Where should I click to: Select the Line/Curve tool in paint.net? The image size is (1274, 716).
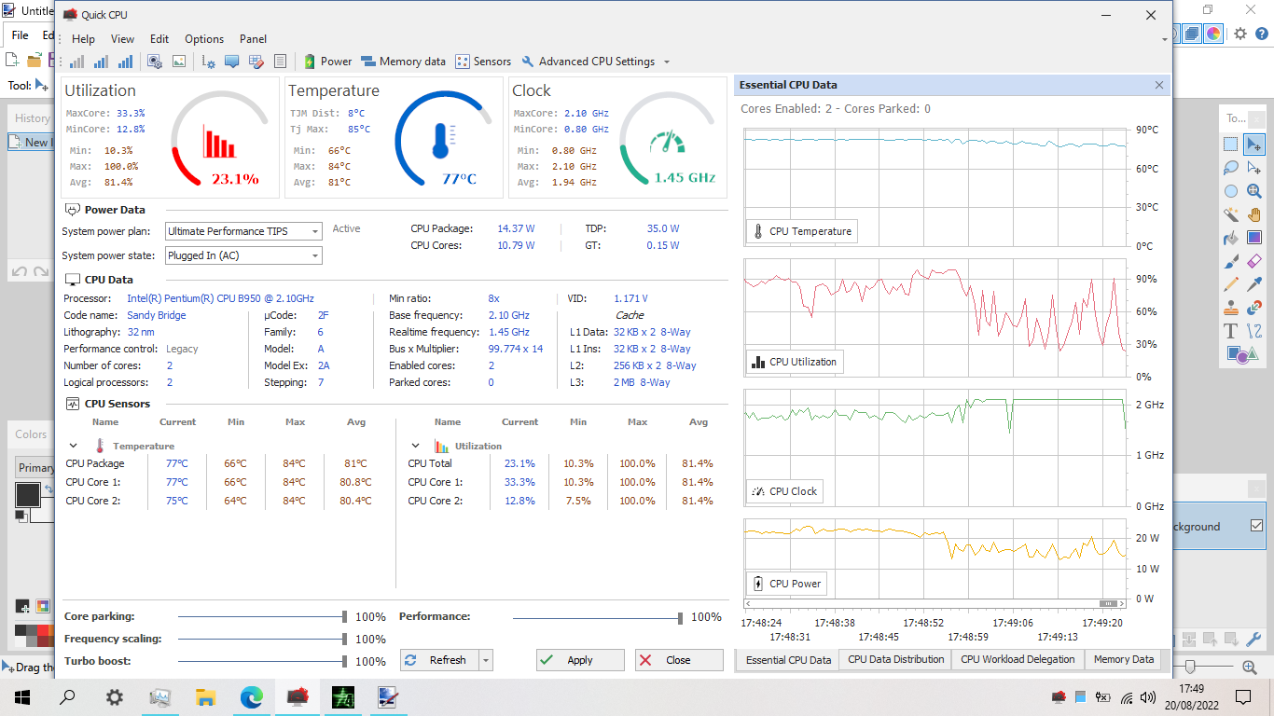1254,331
